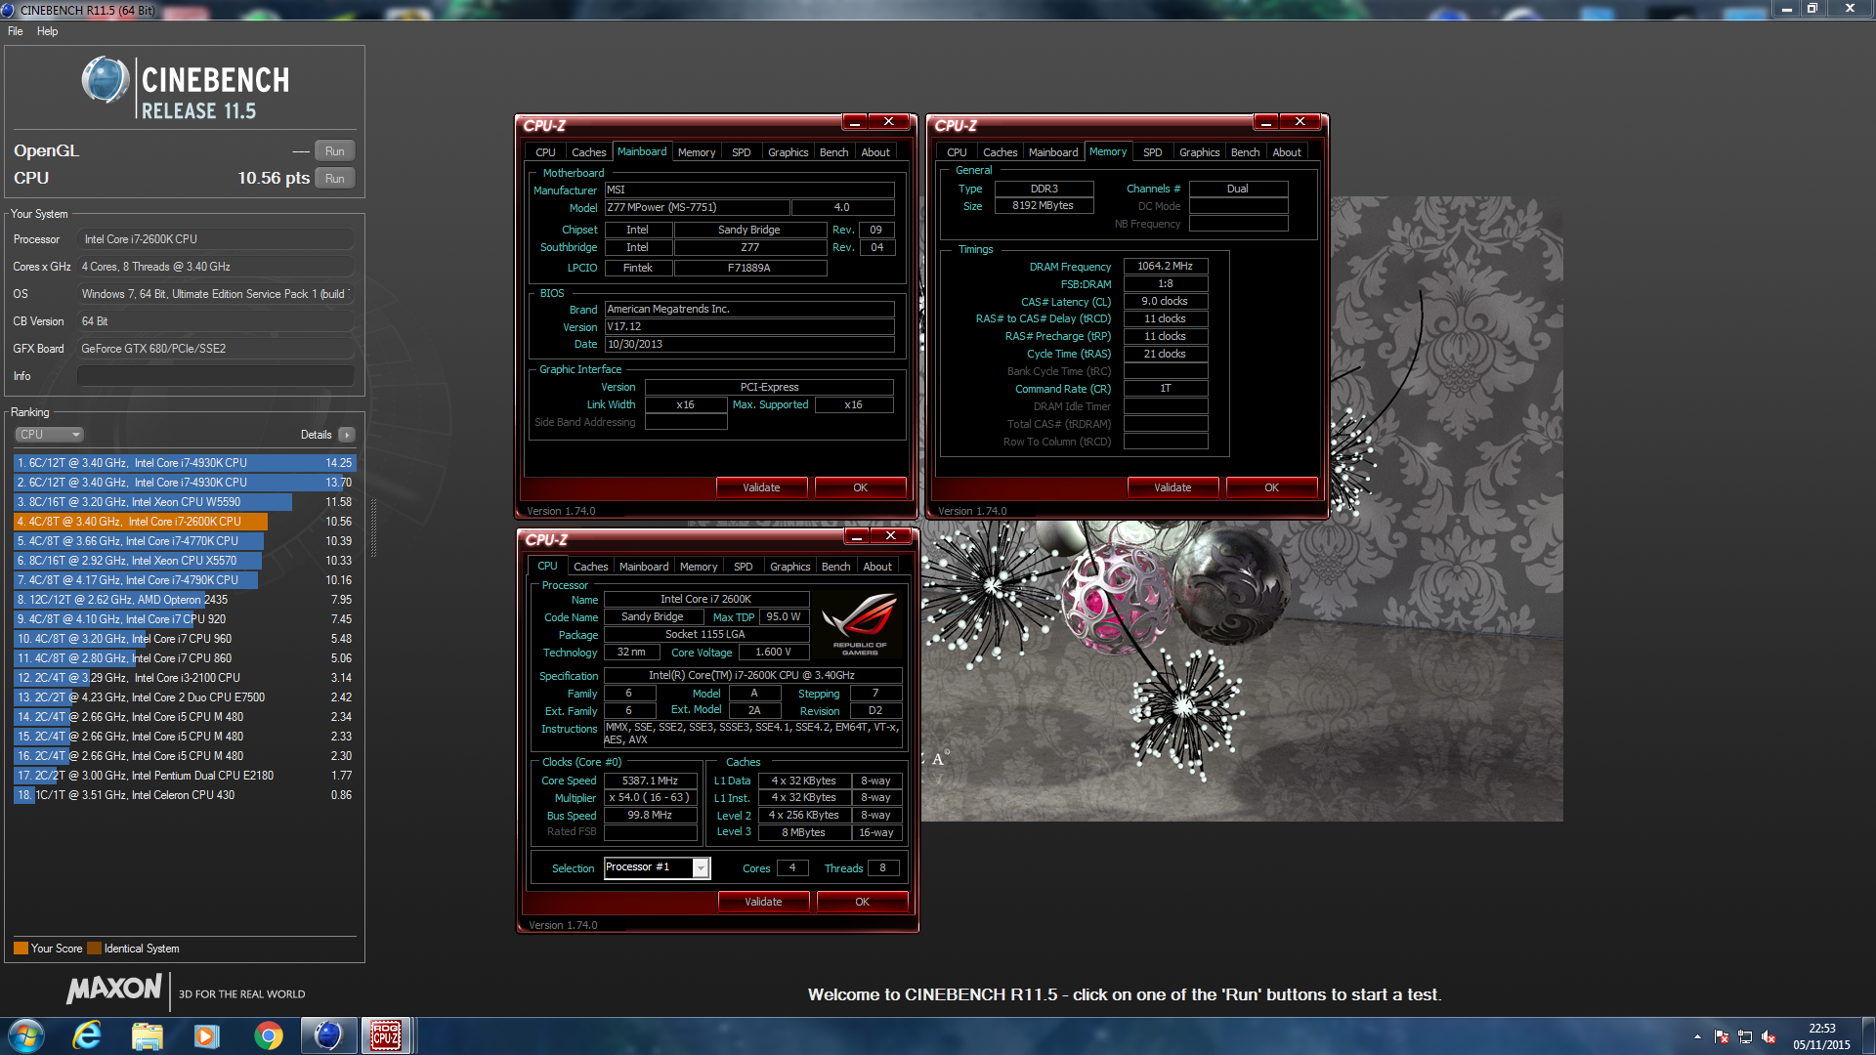Click motherboard model Z77 MPower field
The width and height of the screenshot is (1876, 1055).
[x=697, y=207]
